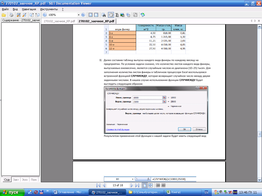The width and height of the screenshot is (262, 196).
Task: Click vertical scrollbar up arrow
Action: [x=259, y=27]
